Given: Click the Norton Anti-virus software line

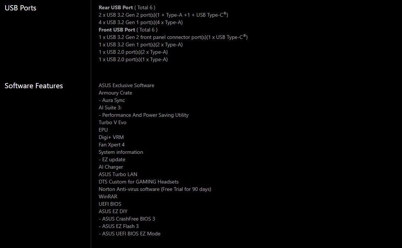Looking at the screenshot, I should tap(155, 189).
